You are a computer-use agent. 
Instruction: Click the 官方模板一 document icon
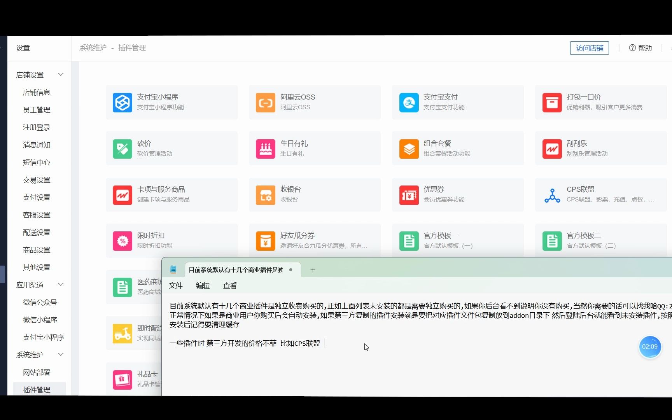[x=409, y=241]
